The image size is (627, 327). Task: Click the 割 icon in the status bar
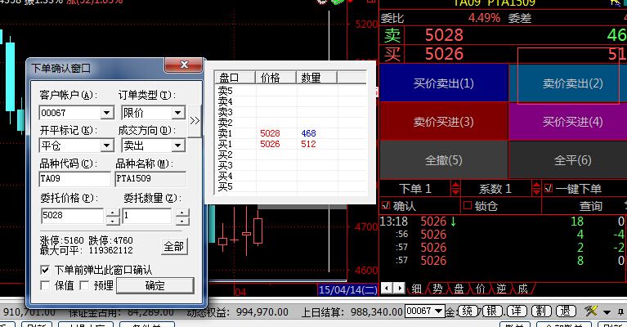coord(540,311)
